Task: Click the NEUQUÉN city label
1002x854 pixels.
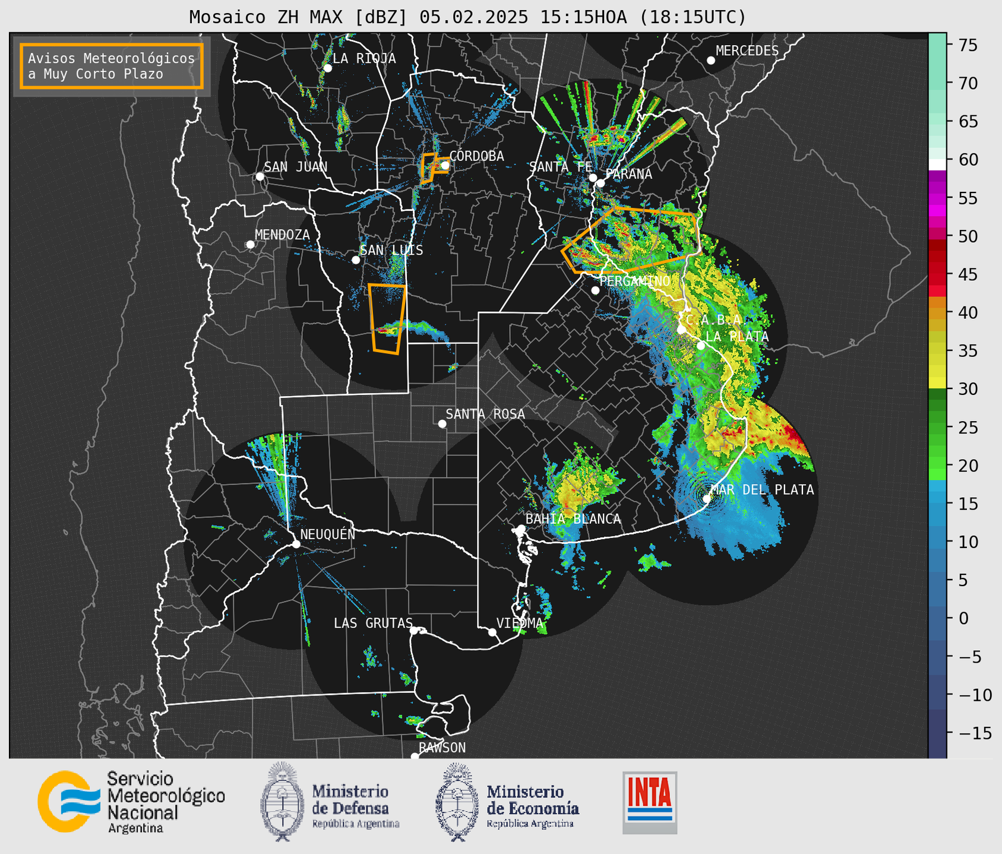Action: (x=327, y=534)
